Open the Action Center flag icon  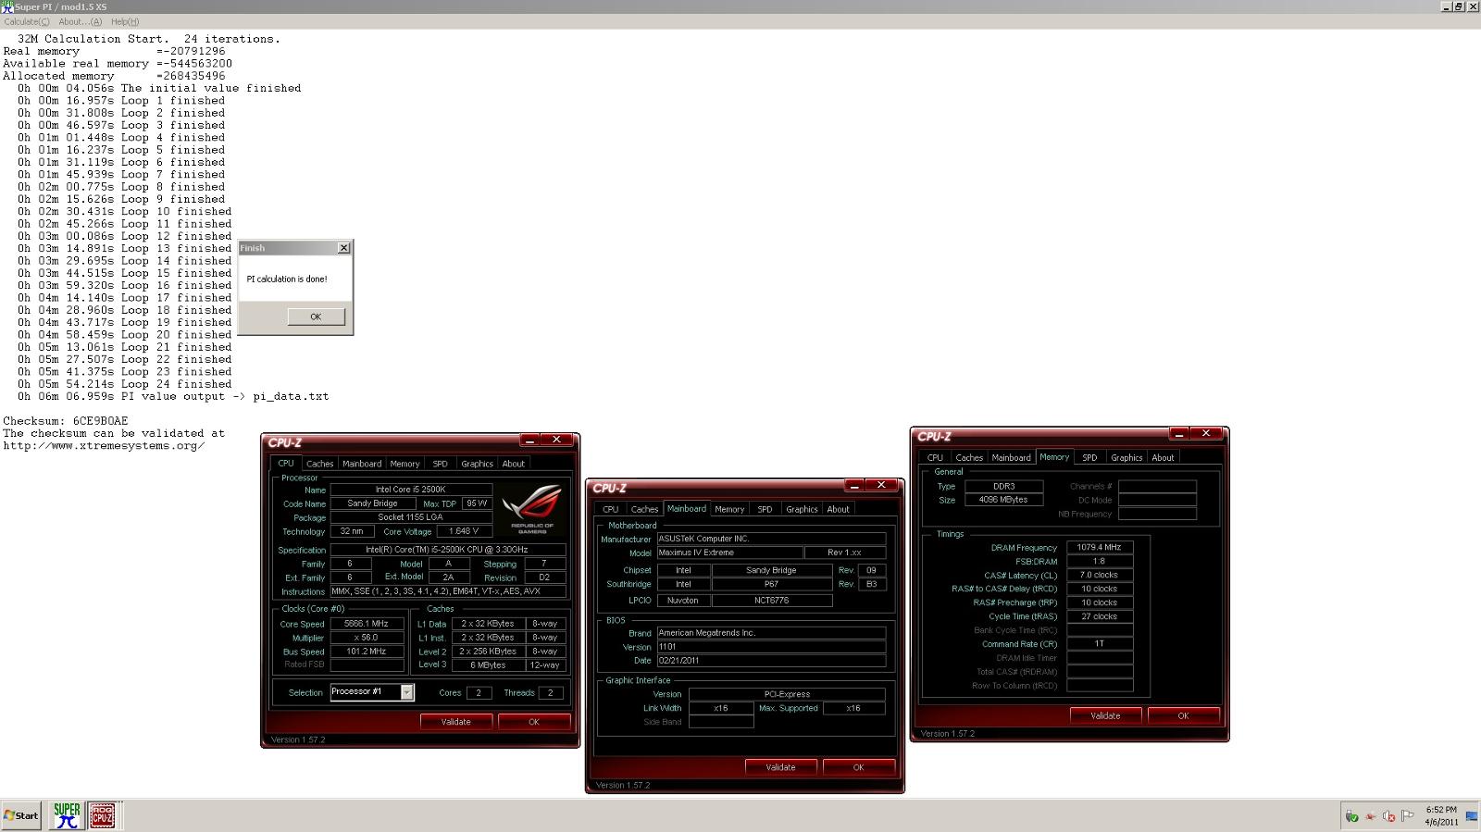(1407, 816)
